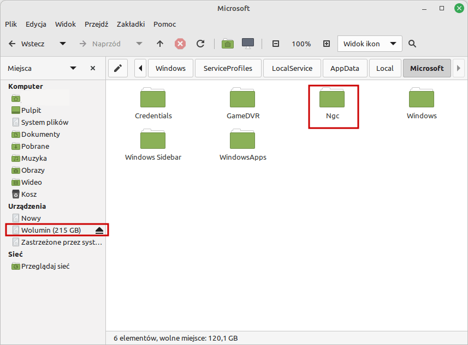Collapse the Urządzenia sidebar heading
This screenshot has width=468, height=345.
(27, 206)
